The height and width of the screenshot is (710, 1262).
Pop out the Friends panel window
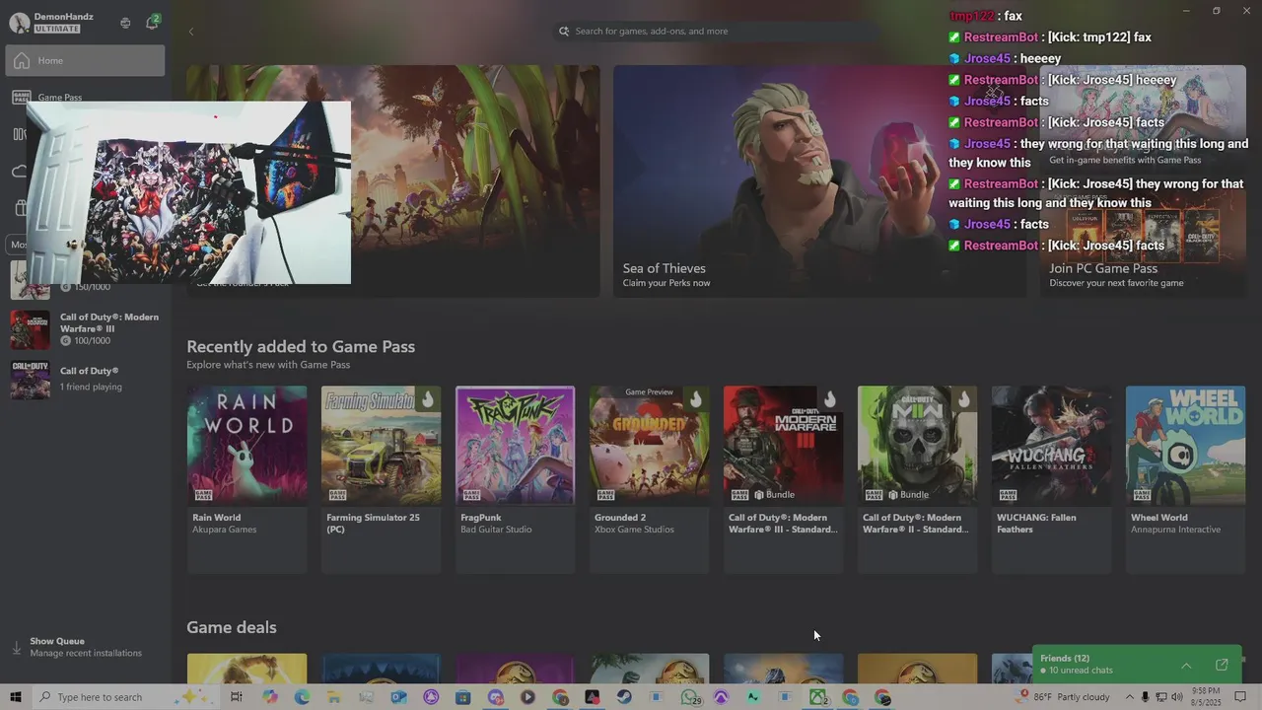pyautogui.click(x=1222, y=666)
